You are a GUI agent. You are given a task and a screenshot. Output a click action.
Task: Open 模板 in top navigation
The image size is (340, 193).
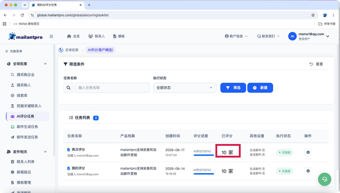pyautogui.click(x=119, y=36)
